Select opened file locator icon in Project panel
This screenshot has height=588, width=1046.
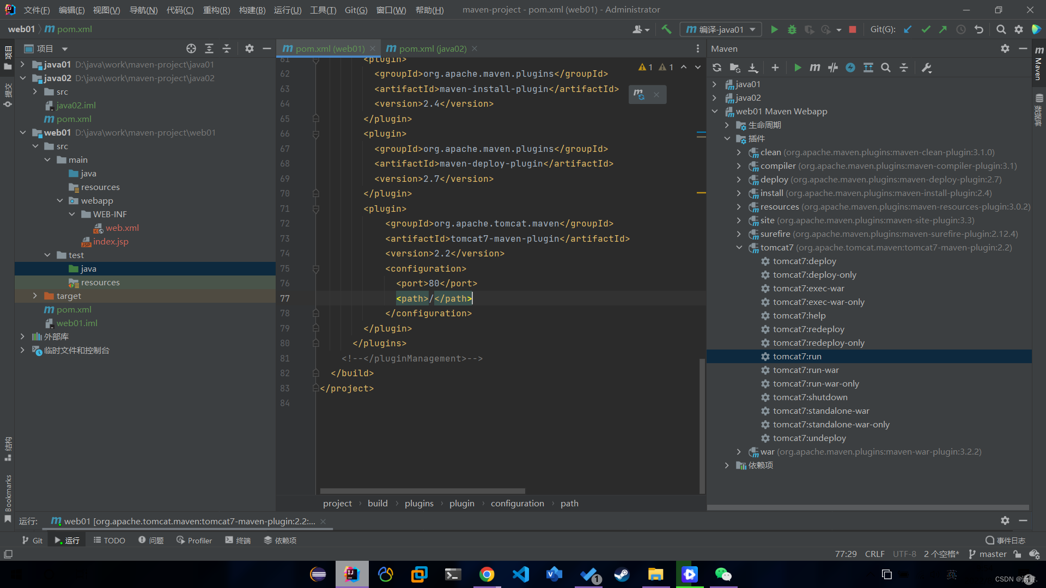pos(191,48)
